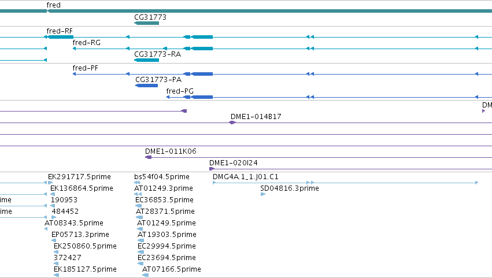Open the fred-PG CDS label

[x=180, y=91]
